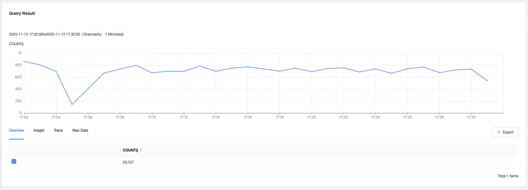Image resolution: width=528 pixels, height=190 pixels.
Task: Click the lowest dip point at 17:05
Action: 72,105
